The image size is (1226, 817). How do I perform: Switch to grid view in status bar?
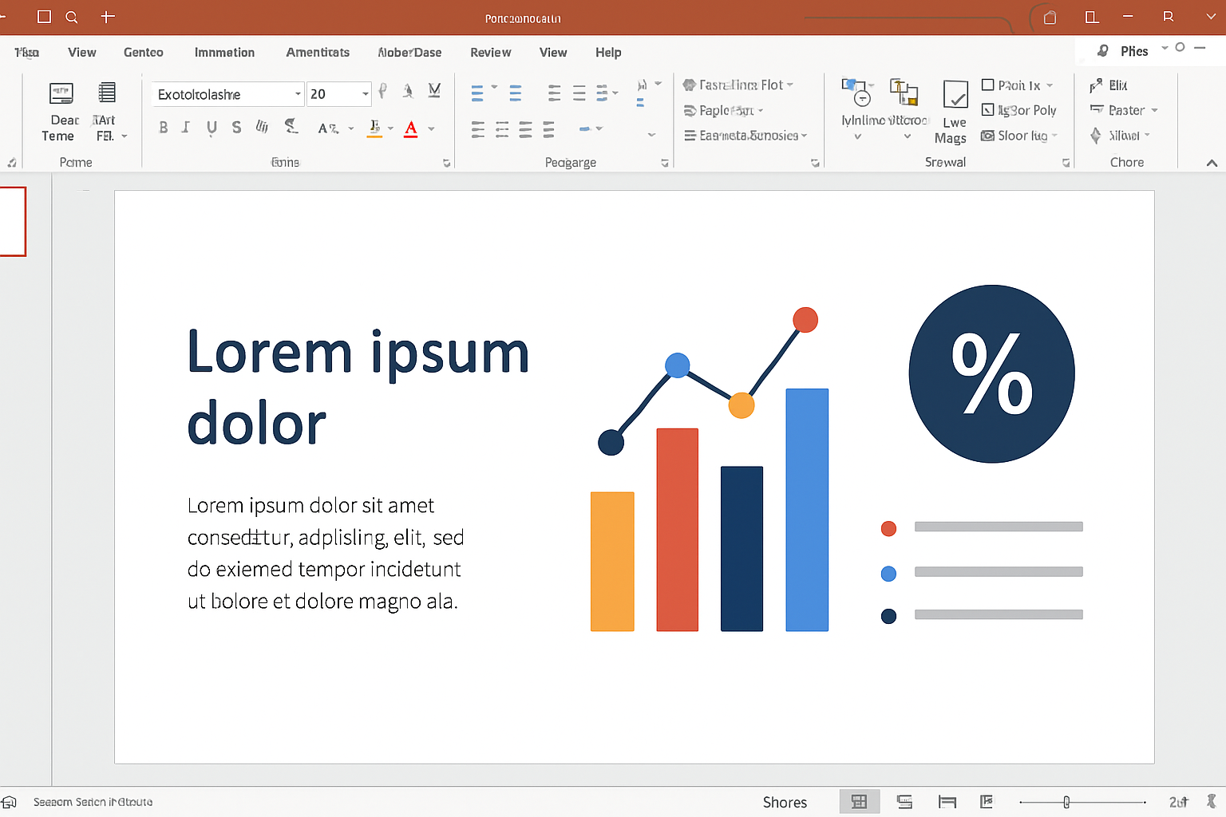[x=859, y=802]
